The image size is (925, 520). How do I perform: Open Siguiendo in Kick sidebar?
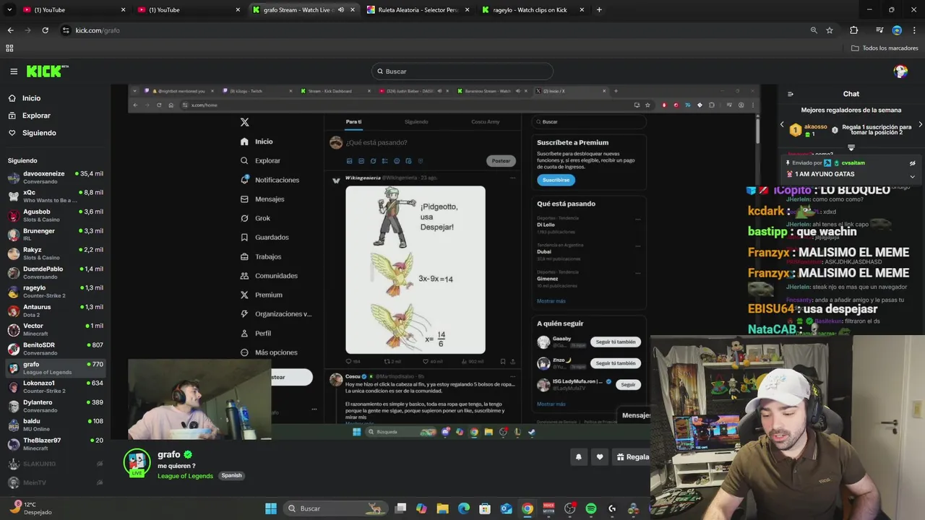point(39,133)
